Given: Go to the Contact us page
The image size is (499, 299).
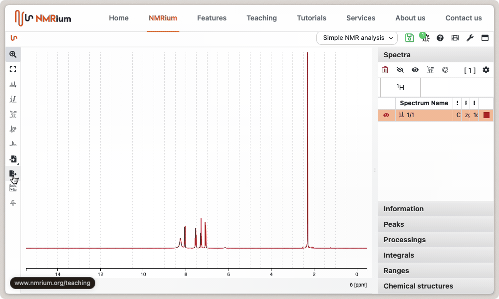Looking at the screenshot, I should point(464,18).
